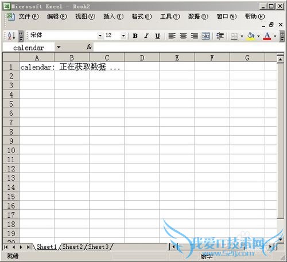Go to last sheet tab arrow
Screen dimensions: 287x262
tap(29, 247)
